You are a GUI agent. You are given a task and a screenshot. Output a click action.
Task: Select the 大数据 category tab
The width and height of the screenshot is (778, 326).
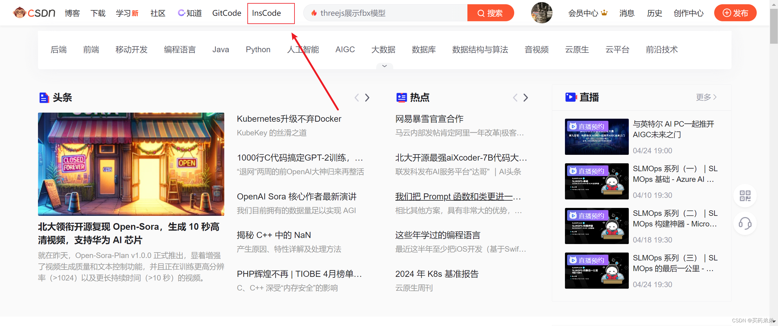383,49
